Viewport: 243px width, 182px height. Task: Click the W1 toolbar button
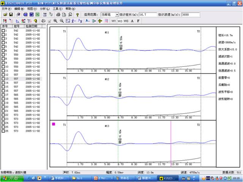coord(114,21)
